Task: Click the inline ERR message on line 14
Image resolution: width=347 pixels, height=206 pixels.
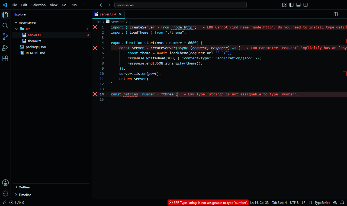Action: coord(241,94)
